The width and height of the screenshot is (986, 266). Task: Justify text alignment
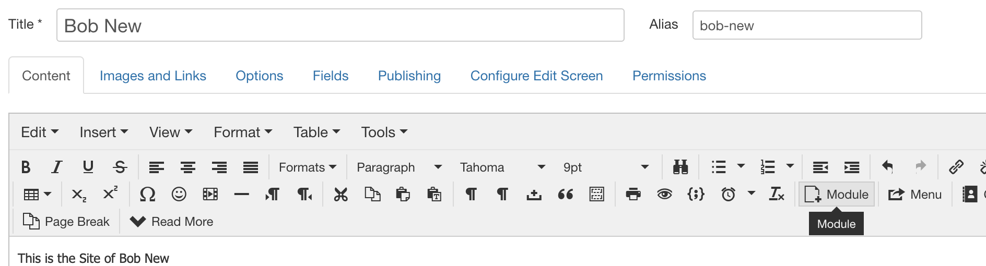251,167
